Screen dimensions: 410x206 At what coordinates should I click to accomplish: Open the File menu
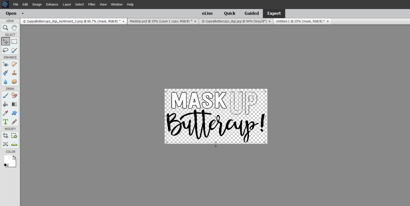click(16, 5)
